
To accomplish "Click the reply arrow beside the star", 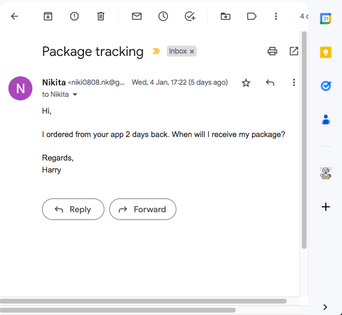I will click(270, 82).
